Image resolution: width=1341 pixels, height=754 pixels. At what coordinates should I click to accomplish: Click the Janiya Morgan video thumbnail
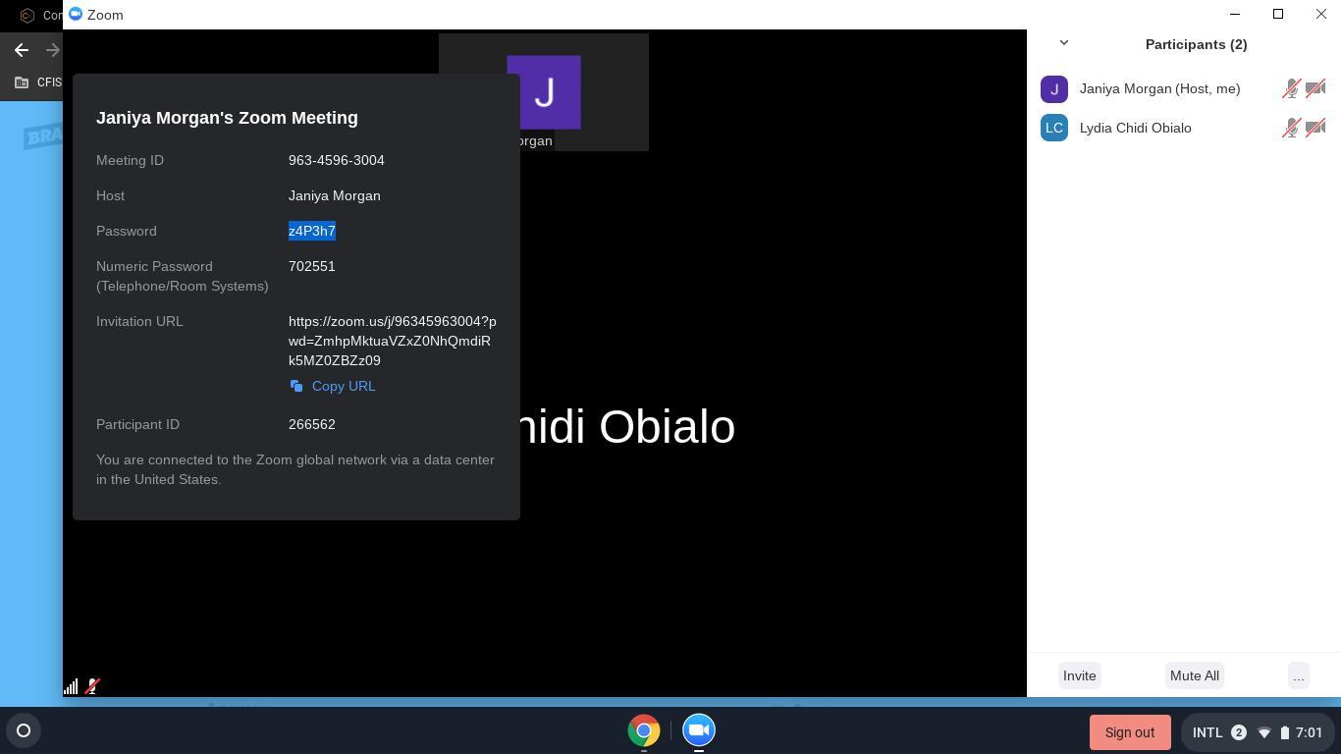coord(544,92)
